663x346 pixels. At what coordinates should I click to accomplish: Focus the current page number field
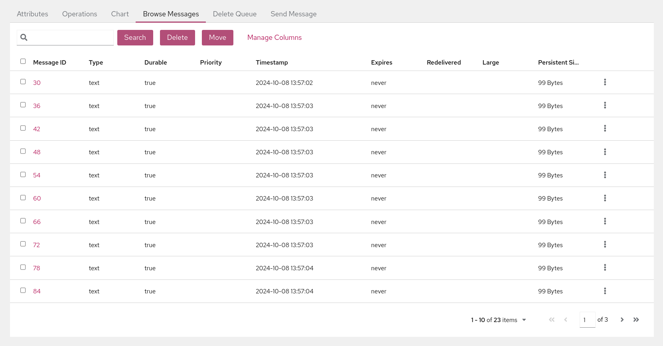tap(587, 320)
